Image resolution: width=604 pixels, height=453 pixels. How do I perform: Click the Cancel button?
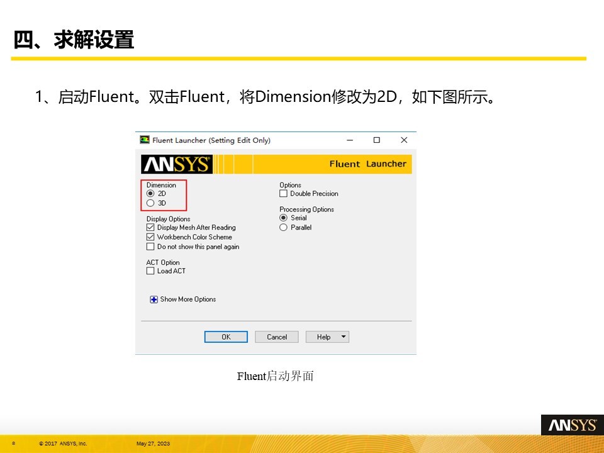[277, 337]
